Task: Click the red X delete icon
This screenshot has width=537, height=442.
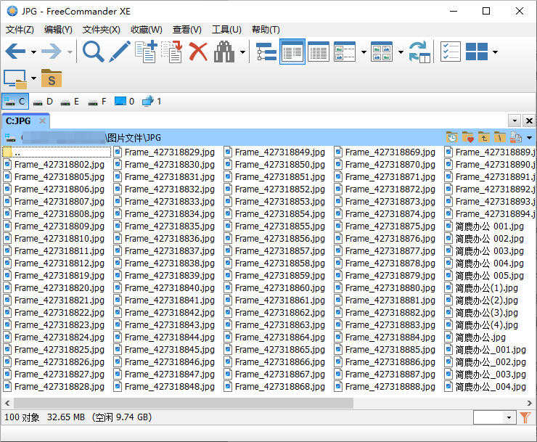Action: (x=198, y=52)
